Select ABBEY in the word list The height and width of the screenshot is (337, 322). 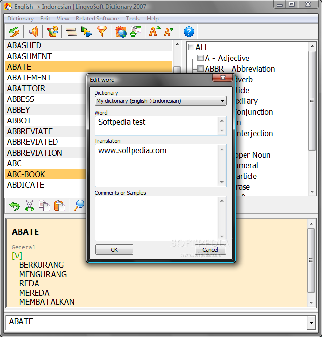pyautogui.click(x=45, y=110)
